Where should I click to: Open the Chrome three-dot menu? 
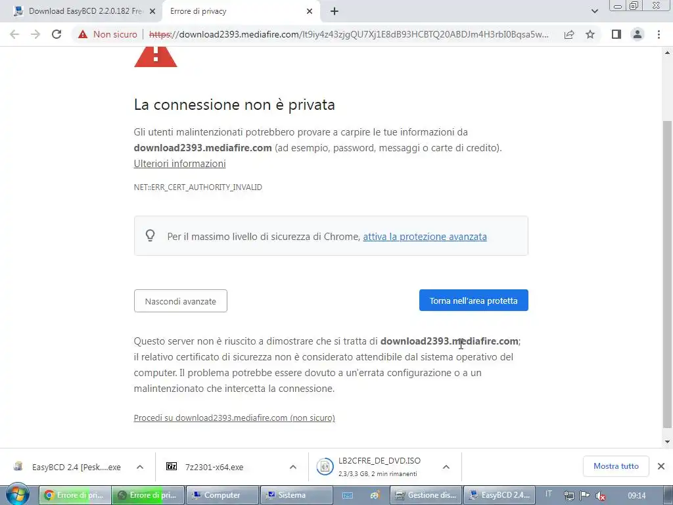point(659,34)
